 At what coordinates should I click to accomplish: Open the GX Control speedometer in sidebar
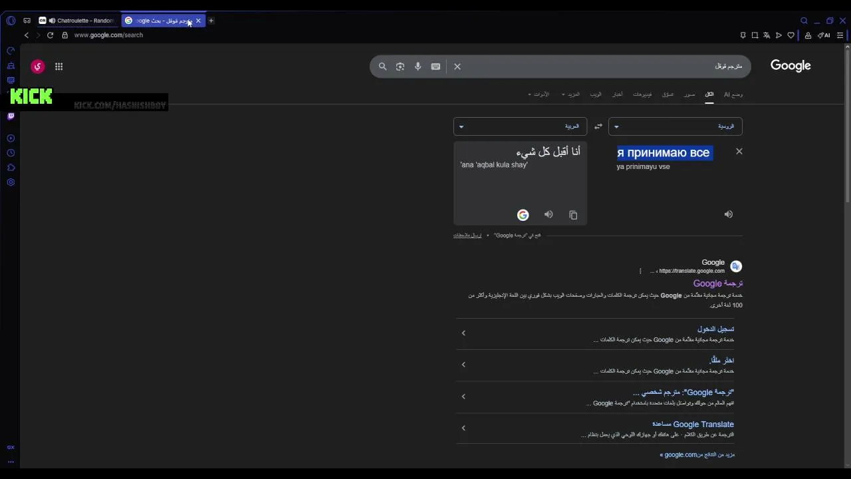pyautogui.click(x=11, y=51)
